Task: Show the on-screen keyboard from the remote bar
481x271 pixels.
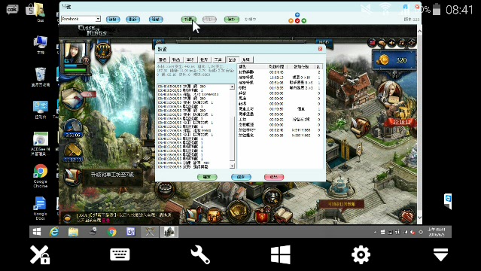Action: [120, 254]
